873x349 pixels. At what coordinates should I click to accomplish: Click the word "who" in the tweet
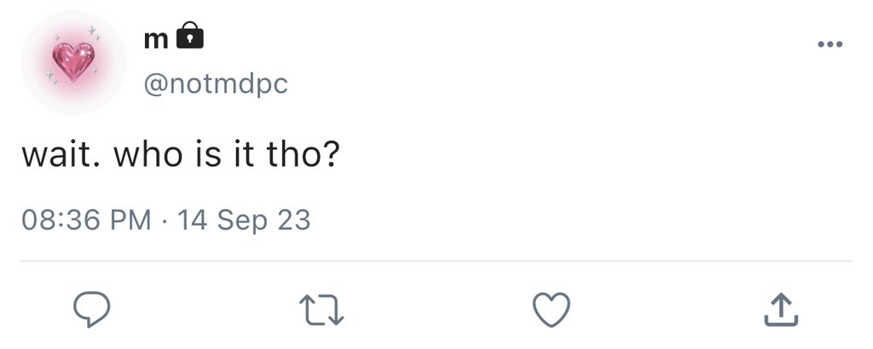point(148,156)
